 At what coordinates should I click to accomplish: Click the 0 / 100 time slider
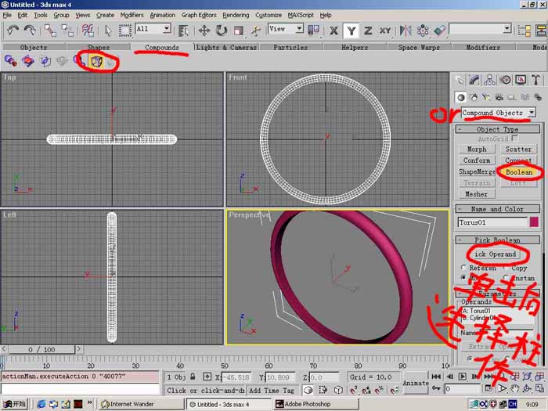[x=41, y=349]
